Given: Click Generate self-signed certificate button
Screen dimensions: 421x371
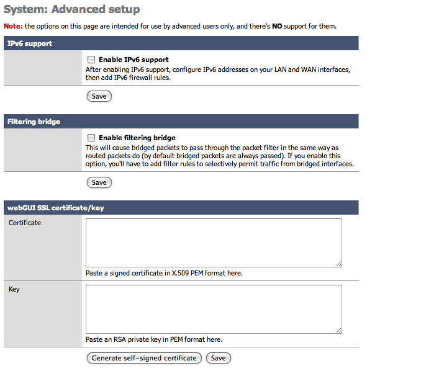Looking at the screenshot, I should click(144, 358).
